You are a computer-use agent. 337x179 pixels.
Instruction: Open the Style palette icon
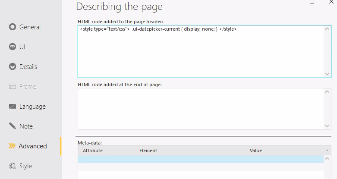point(13,166)
